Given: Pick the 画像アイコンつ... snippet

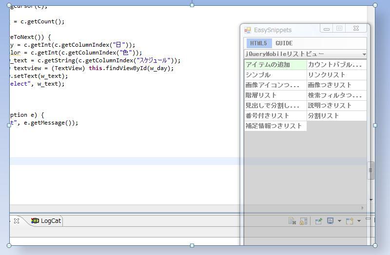Looking at the screenshot, I should click(x=275, y=85).
